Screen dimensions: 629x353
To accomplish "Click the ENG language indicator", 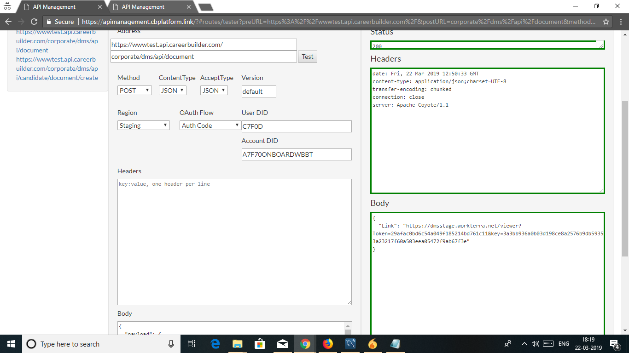I will point(564,344).
